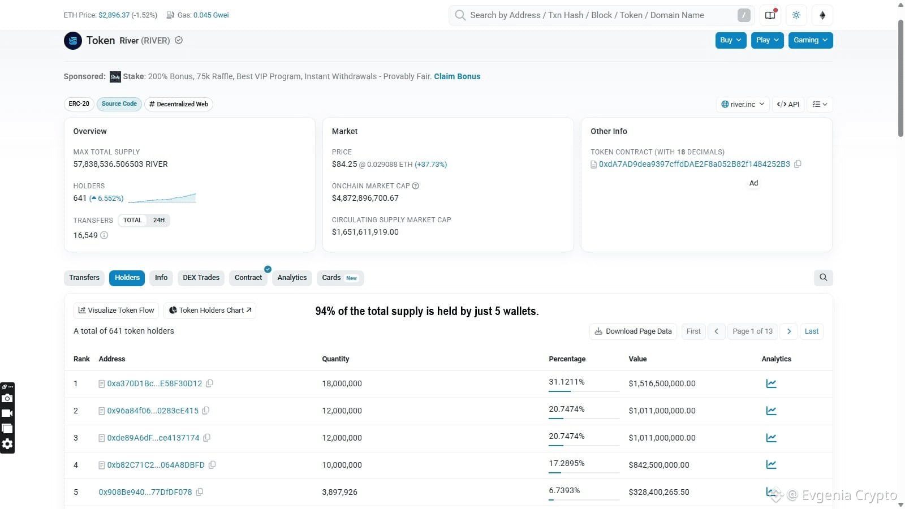Image resolution: width=905 pixels, height=509 pixels.
Task: Switch transfers count to 24H
Action: pyautogui.click(x=159, y=221)
